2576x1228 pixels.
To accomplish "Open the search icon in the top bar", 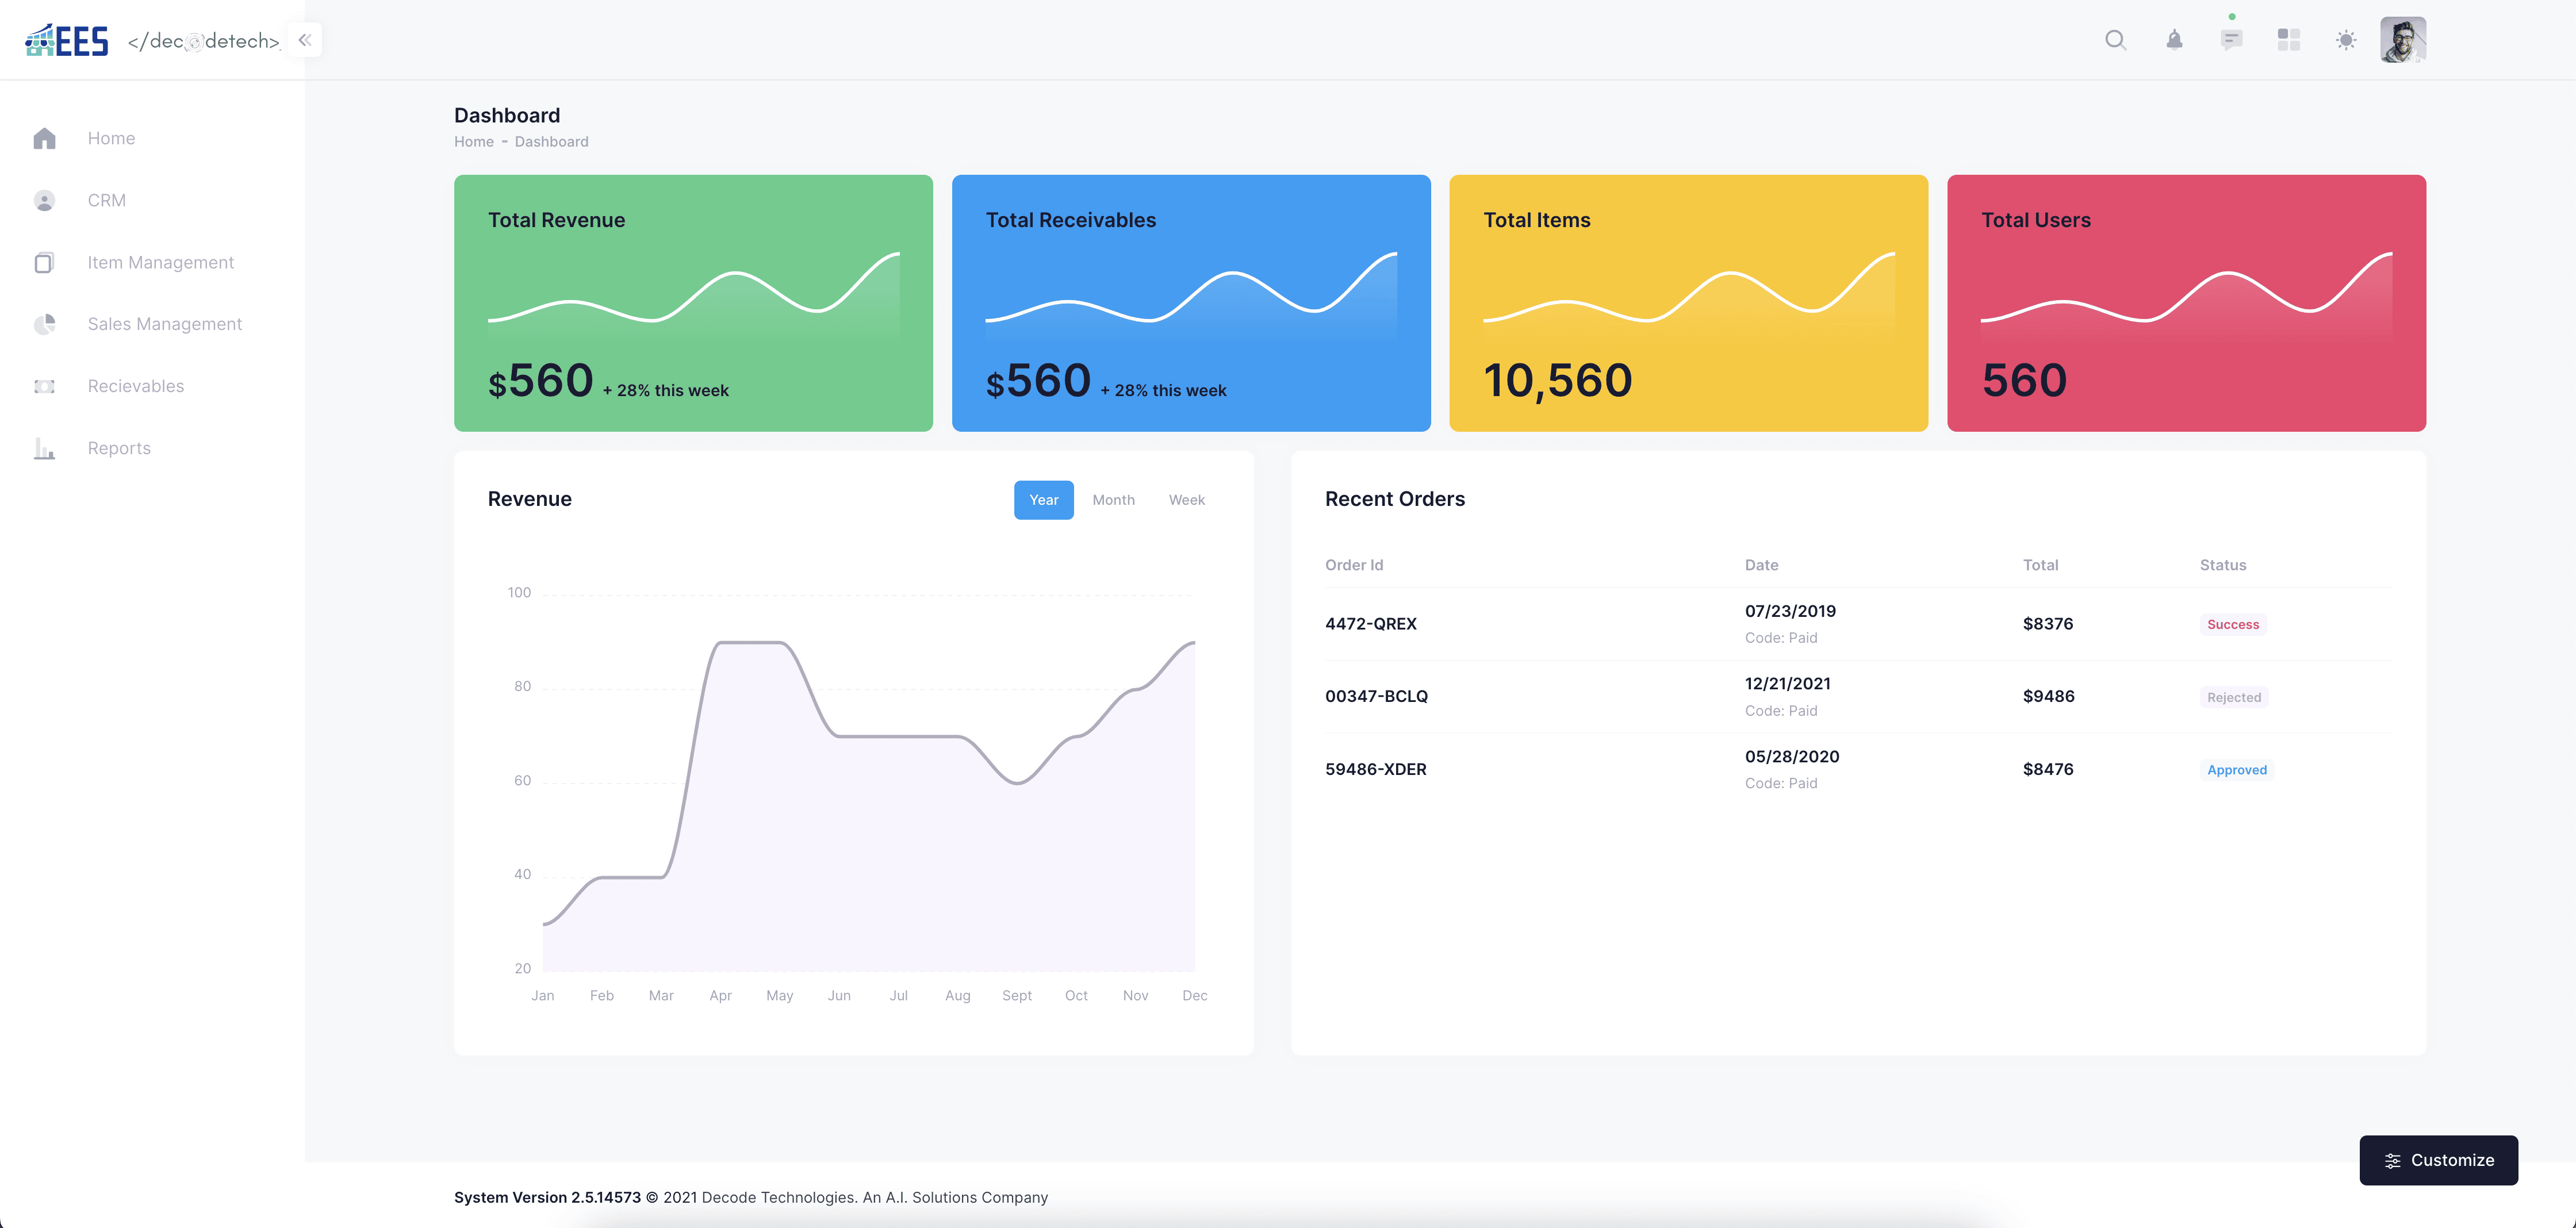I will click(x=2116, y=40).
